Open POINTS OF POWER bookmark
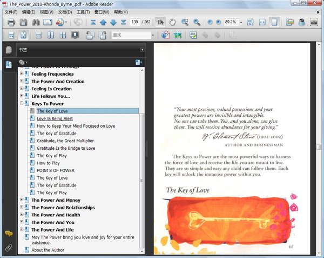The width and height of the screenshot is (324, 258). [x=56, y=170]
